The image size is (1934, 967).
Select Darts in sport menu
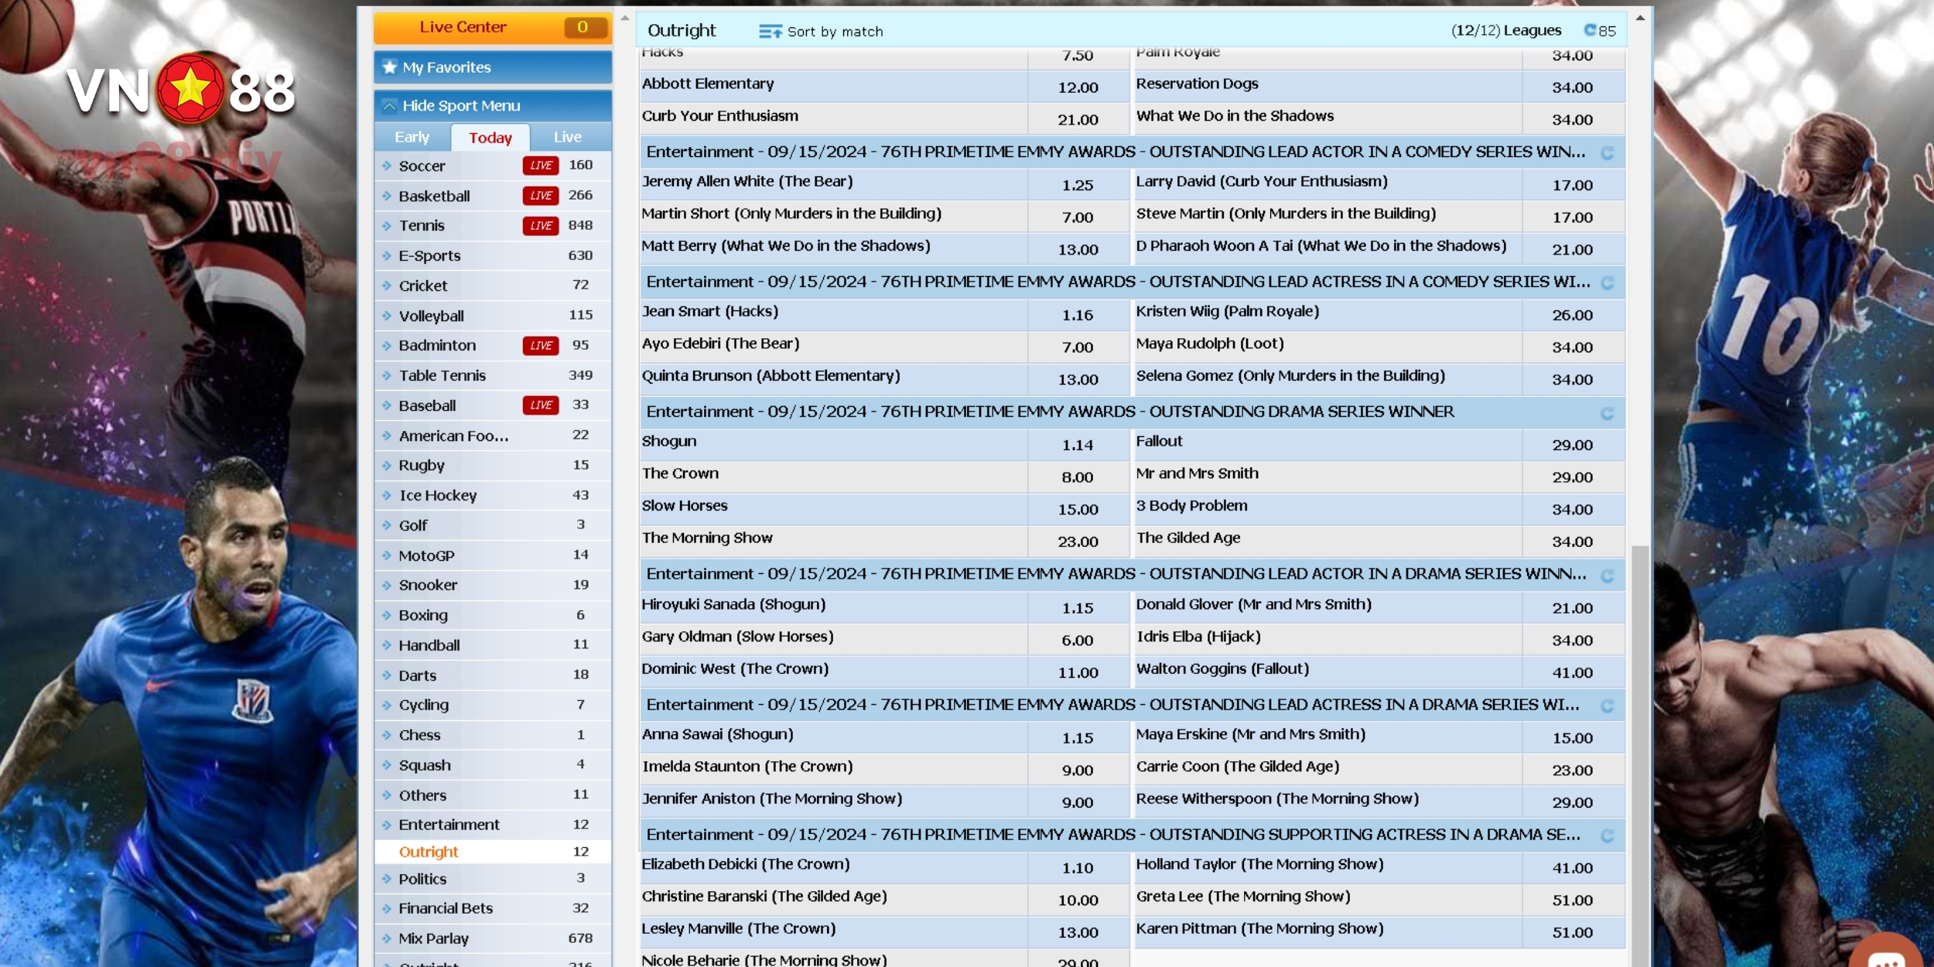(x=493, y=675)
